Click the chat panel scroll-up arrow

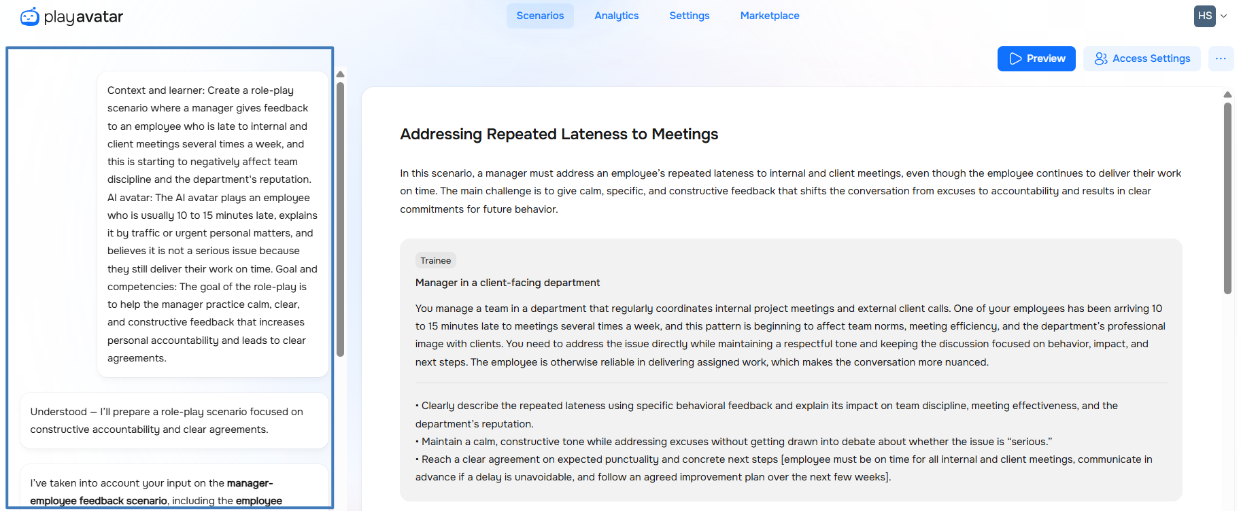click(x=340, y=74)
